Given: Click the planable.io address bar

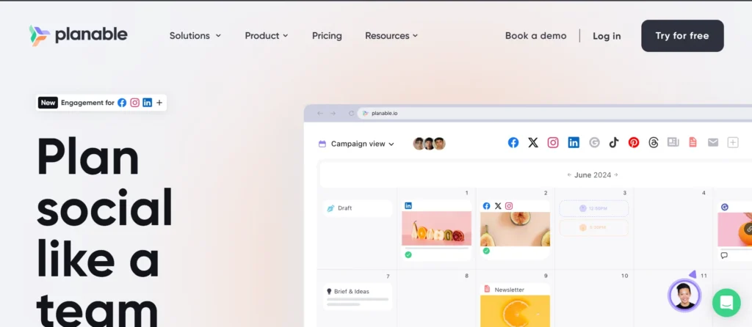Looking at the screenshot, I should [555, 114].
